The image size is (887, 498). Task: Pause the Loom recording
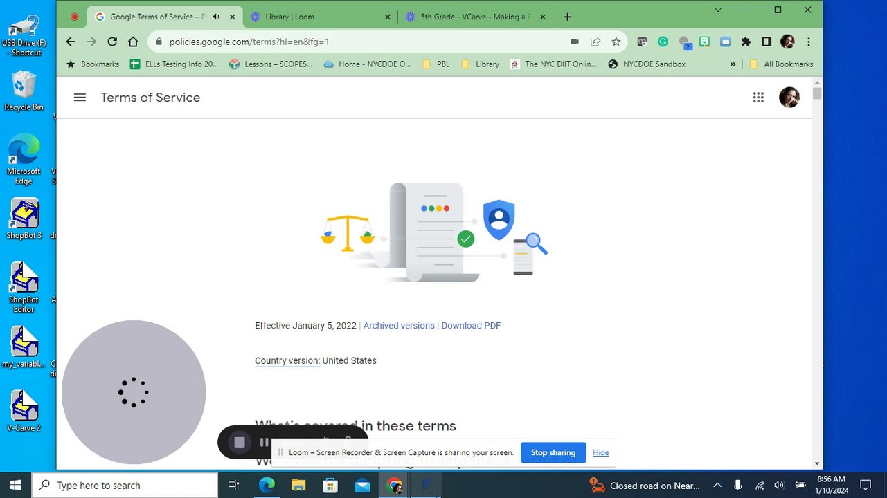point(264,442)
